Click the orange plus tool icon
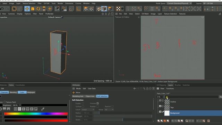This screenshot has height=125, width=222. [50, 9]
